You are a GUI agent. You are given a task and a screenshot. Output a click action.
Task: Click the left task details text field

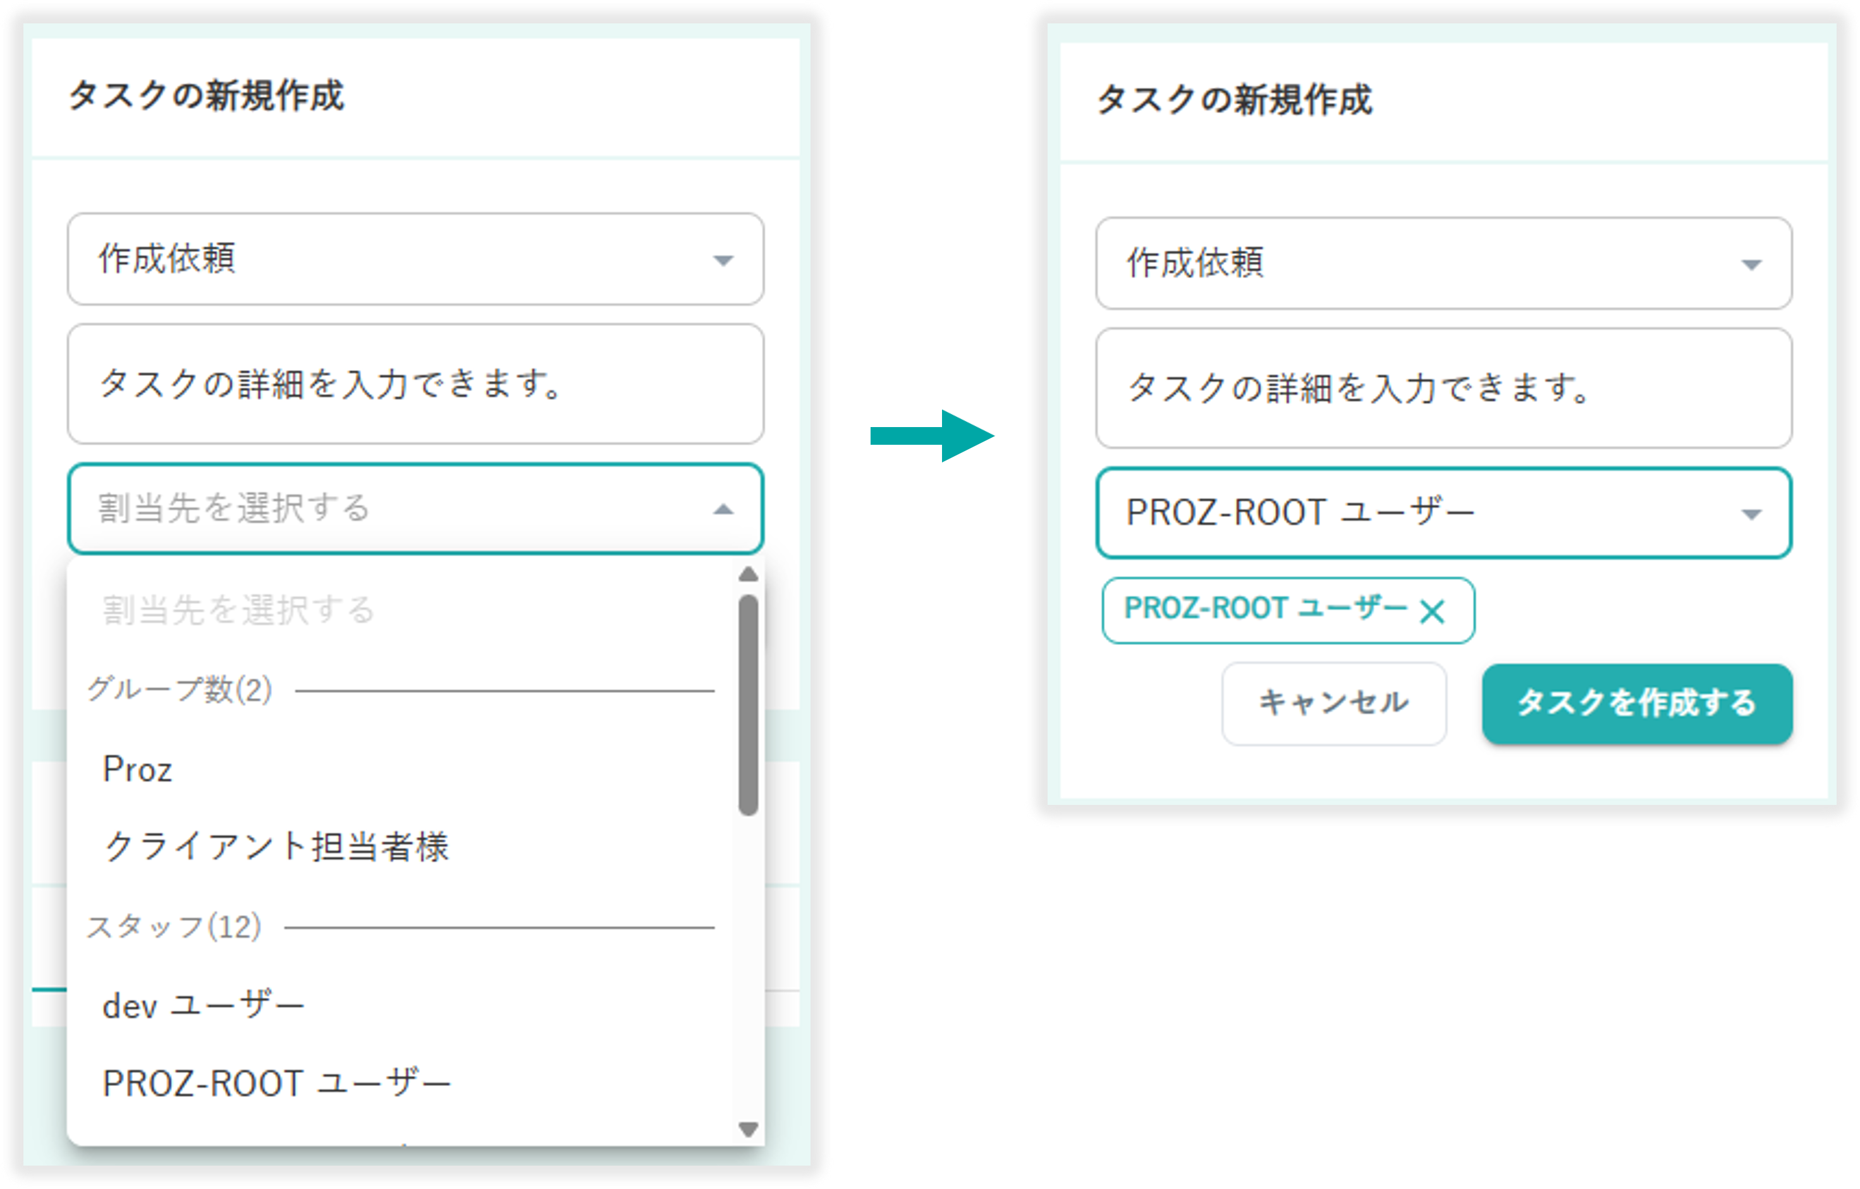coord(415,383)
